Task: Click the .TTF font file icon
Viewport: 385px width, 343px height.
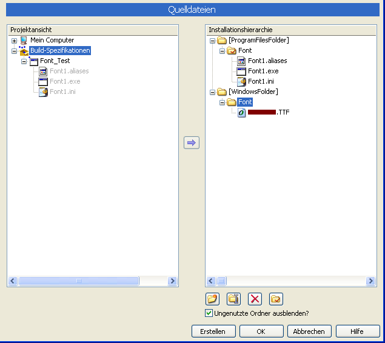Action: pos(241,113)
